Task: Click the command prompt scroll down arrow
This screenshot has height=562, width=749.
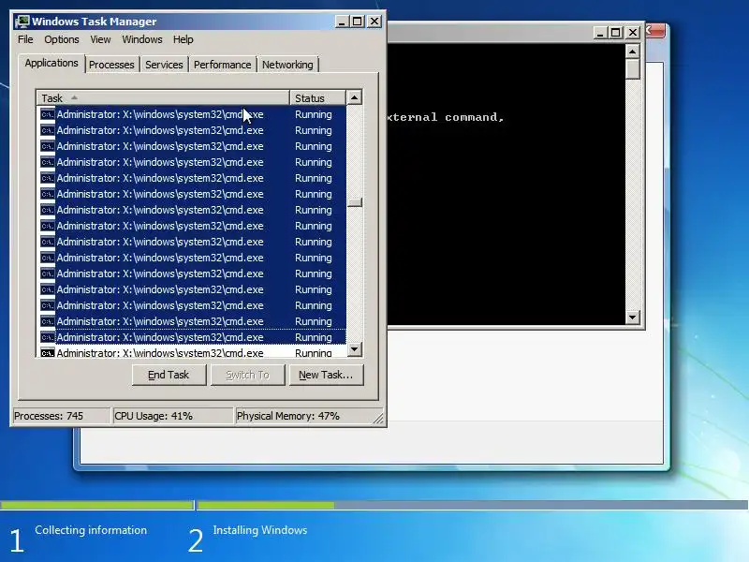Action: (x=633, y=317)
